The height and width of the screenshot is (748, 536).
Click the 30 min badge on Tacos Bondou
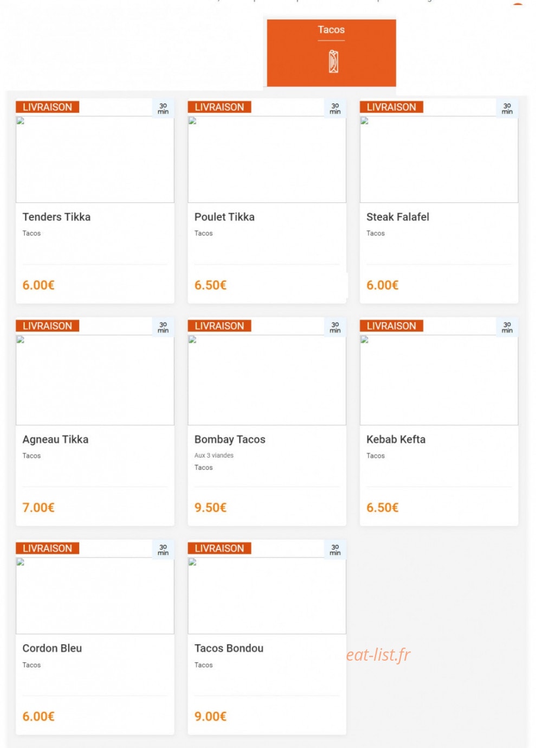(335, 550)
